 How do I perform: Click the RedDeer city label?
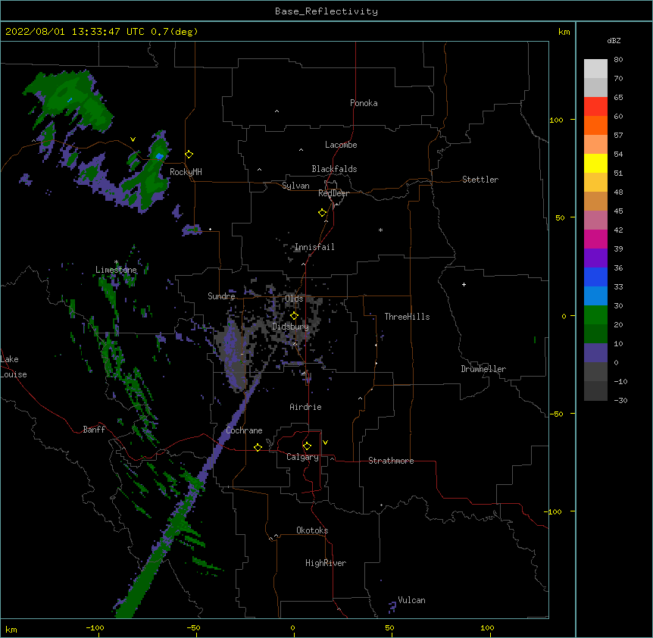(x=333, y=193)
